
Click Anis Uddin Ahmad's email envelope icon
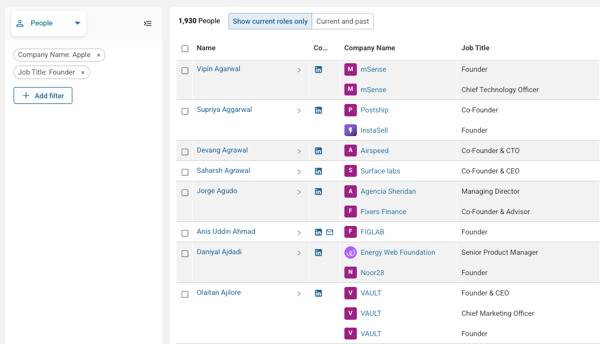click(x=330, y=232)
